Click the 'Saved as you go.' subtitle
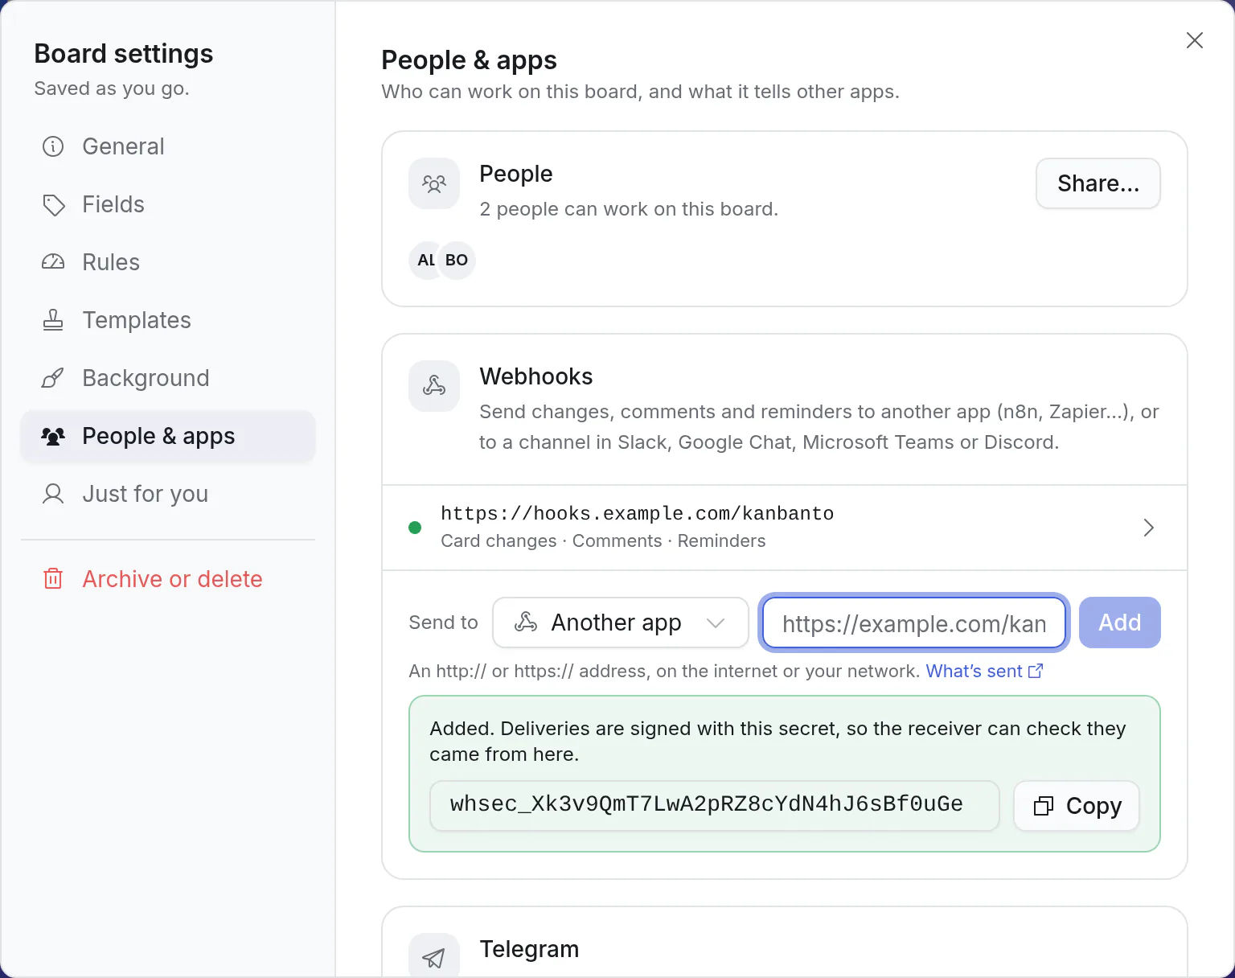The image size is (1235, 978). 112,88
